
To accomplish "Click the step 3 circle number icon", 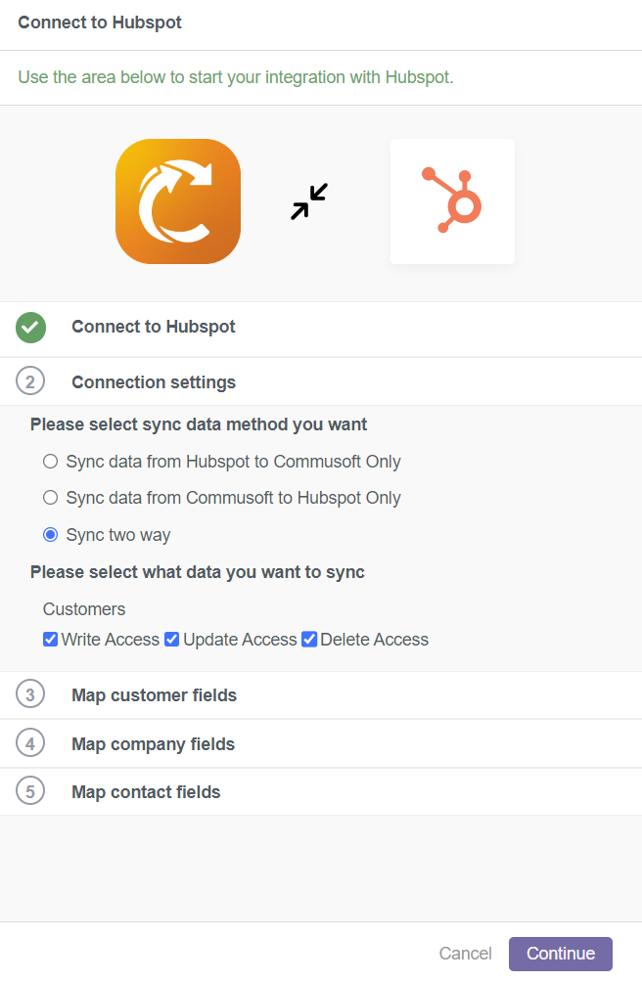I will 30,693.
